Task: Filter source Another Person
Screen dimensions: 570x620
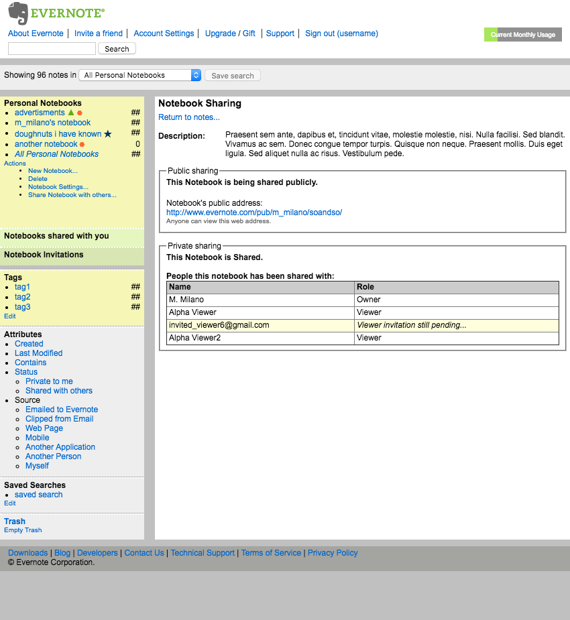Action: click(x=54, y=456)
